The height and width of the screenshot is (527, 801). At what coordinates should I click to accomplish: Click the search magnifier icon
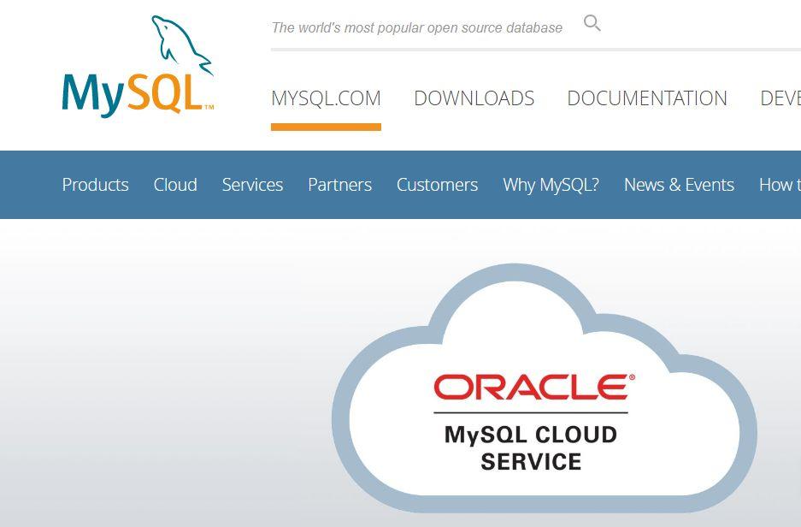pyautogui.click(x=592, y=23)
